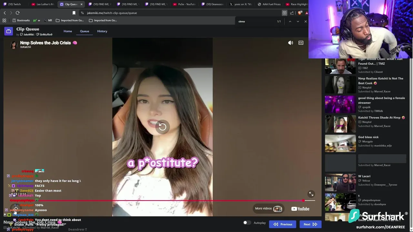This screenshot has width=413, height=232.
Task: Toggle closed captions with the CC icon
Action: pos(301,43)
